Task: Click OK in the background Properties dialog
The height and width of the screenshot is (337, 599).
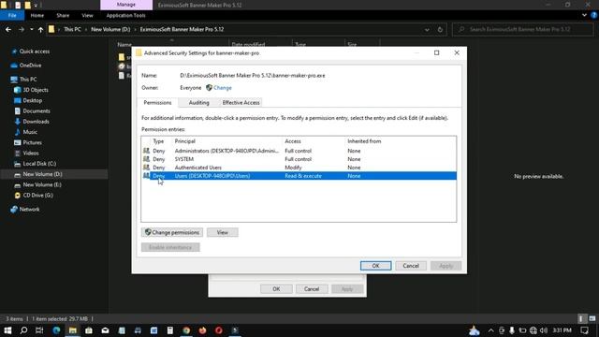Action: pos(276,289)
